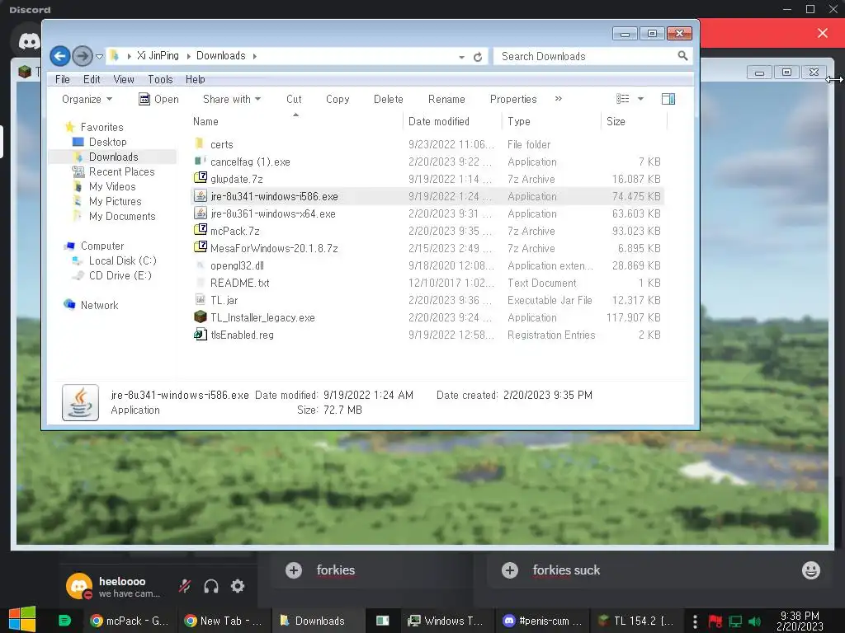Open Discord User Settings gear
The height and width of the screenshot is (633, 845).
point(238,586)
